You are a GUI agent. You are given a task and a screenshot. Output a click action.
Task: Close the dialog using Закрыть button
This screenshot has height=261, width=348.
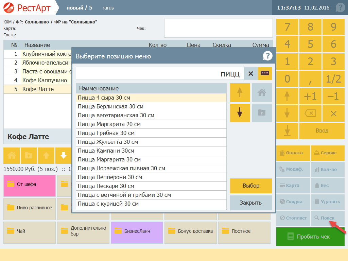[251, 203]
